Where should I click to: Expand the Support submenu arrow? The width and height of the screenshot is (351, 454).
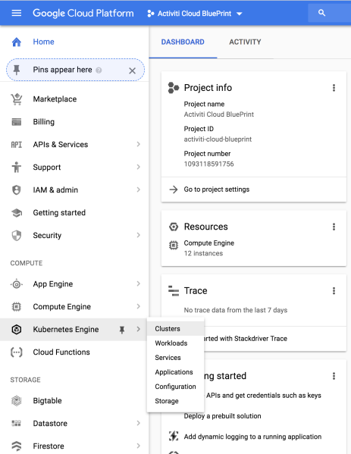click(x=139, y=167)
